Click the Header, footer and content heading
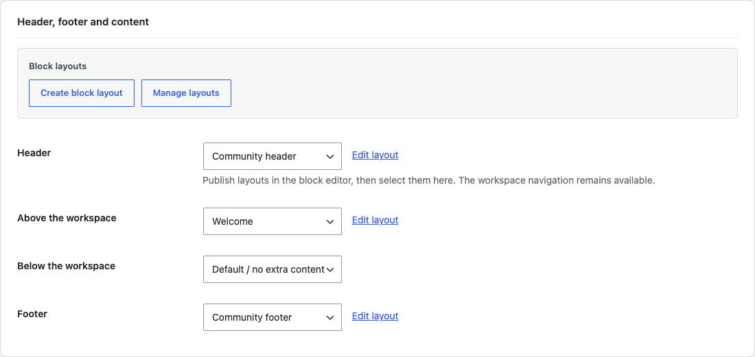The image size is (755, 357). (83, 22)
